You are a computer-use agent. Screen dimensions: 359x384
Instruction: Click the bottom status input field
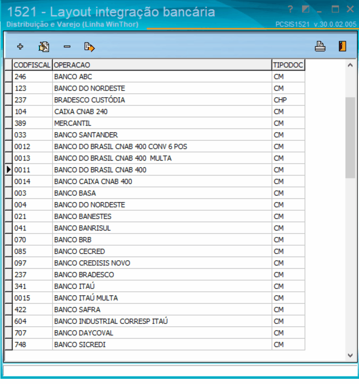(x=180, y=371)
